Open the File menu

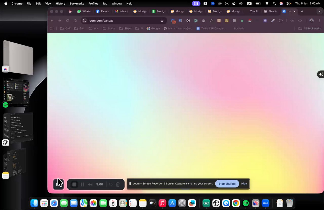[x=29, y=4]
